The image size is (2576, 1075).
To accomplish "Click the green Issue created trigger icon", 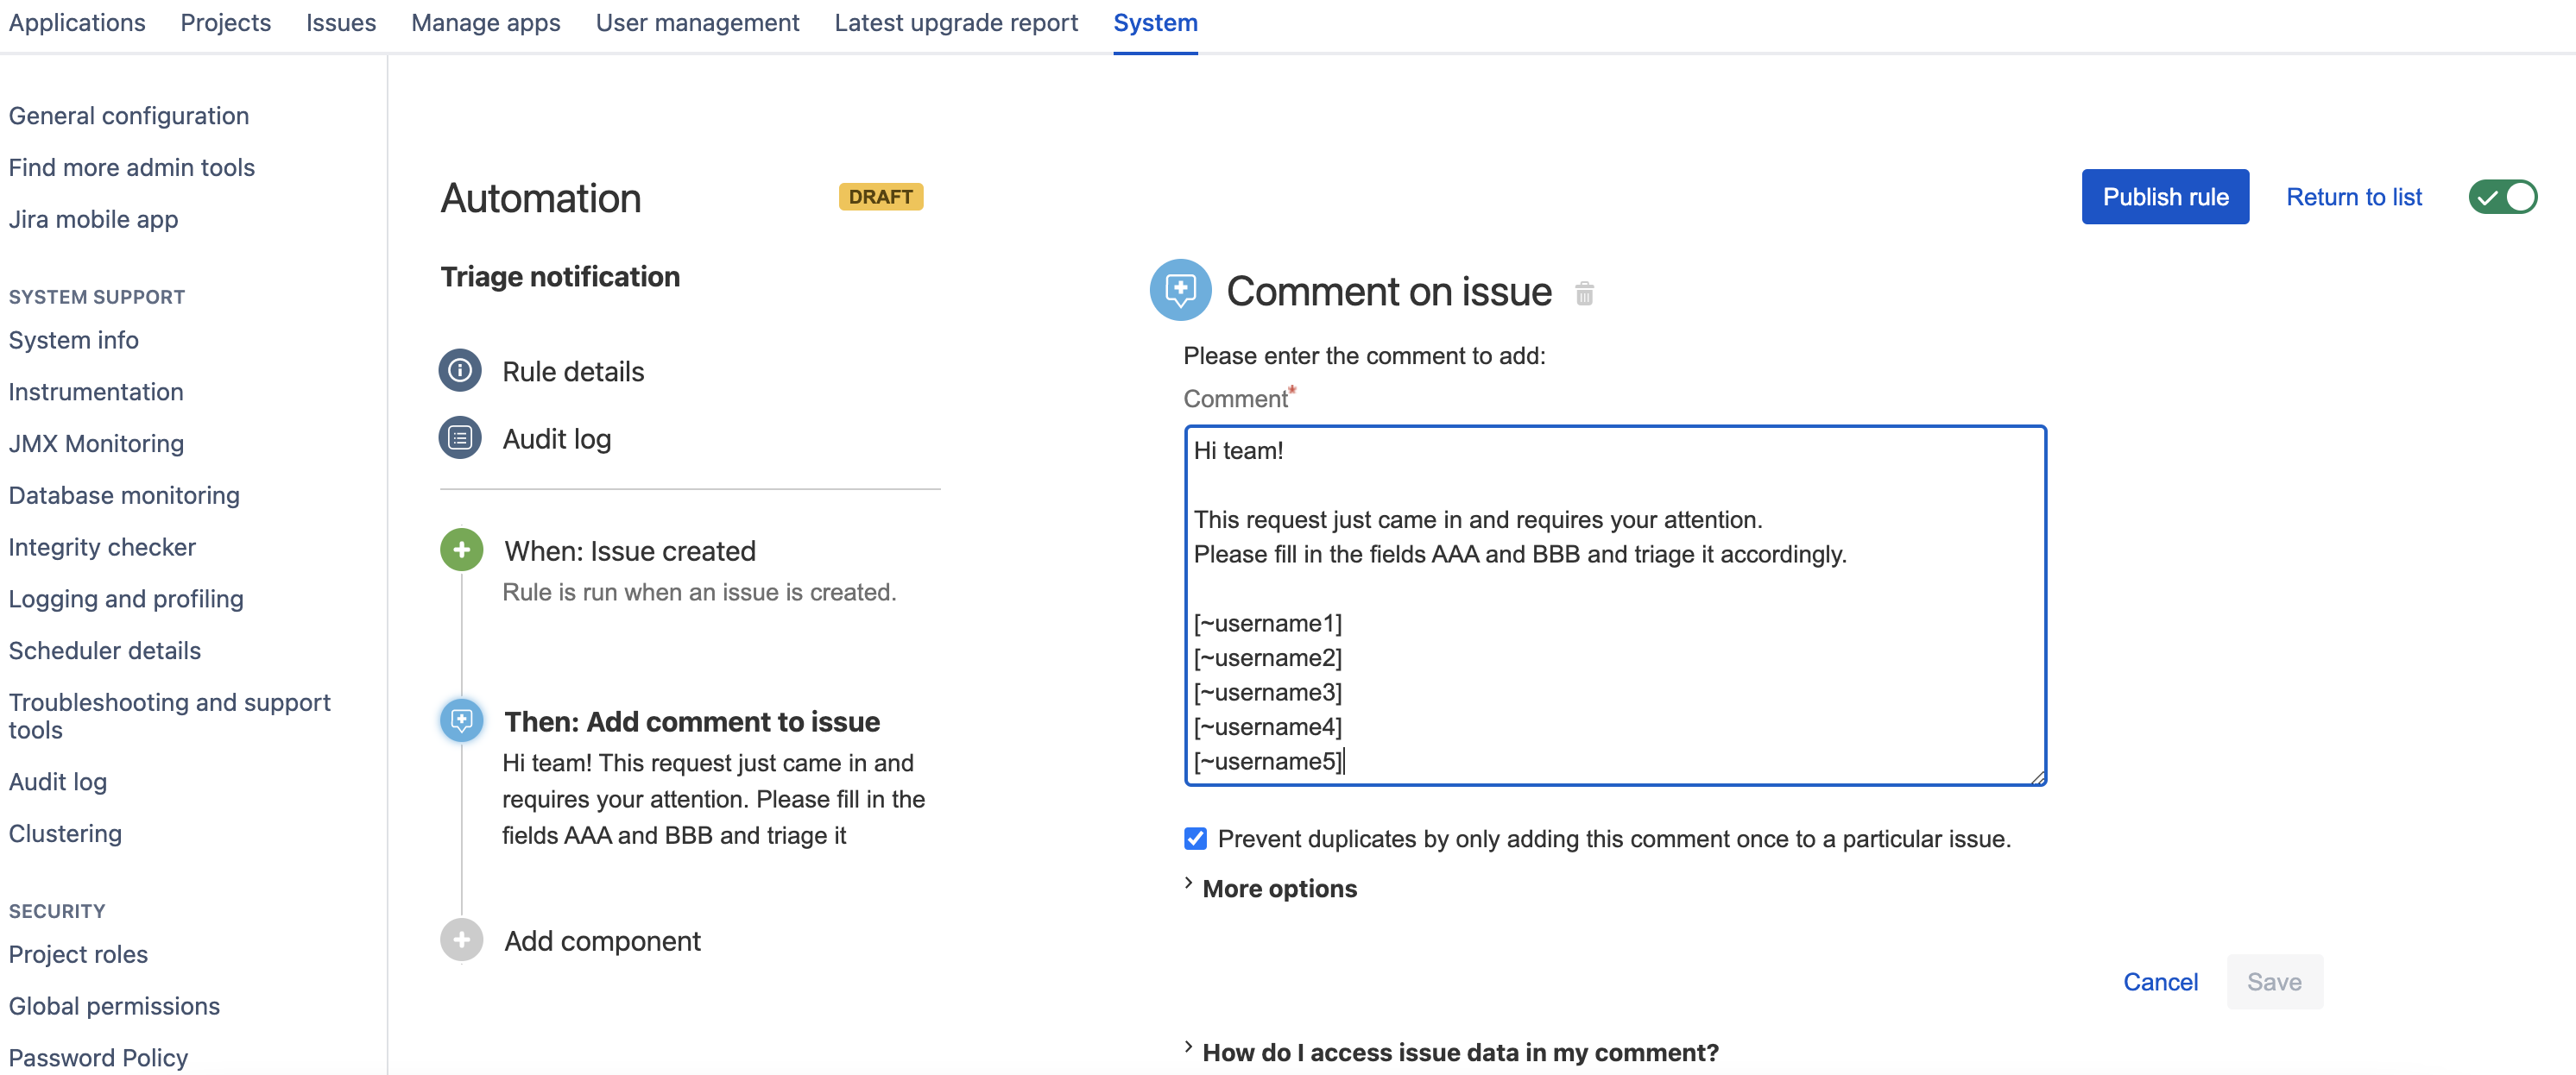I will tap(461, 550).
